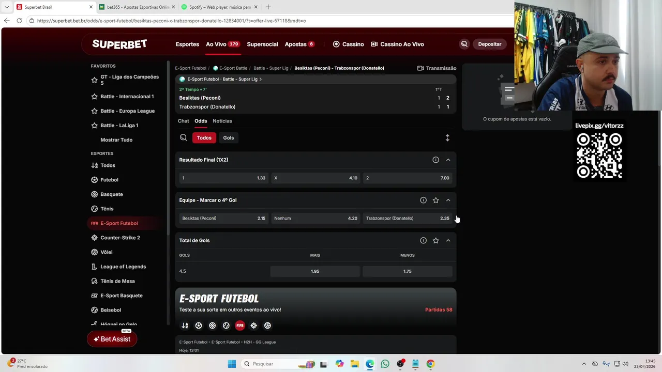This screenshot has height=372, width=662.
Task: Open the Esportes menu
Action: pyautogui.click(x=187, y=44)
